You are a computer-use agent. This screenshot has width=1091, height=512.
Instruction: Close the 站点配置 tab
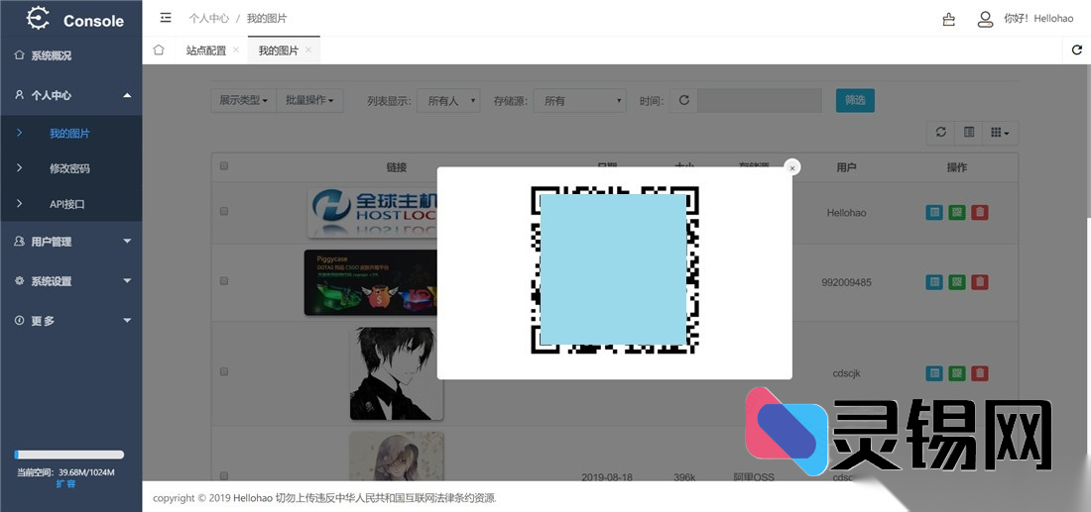click(236, 51)
